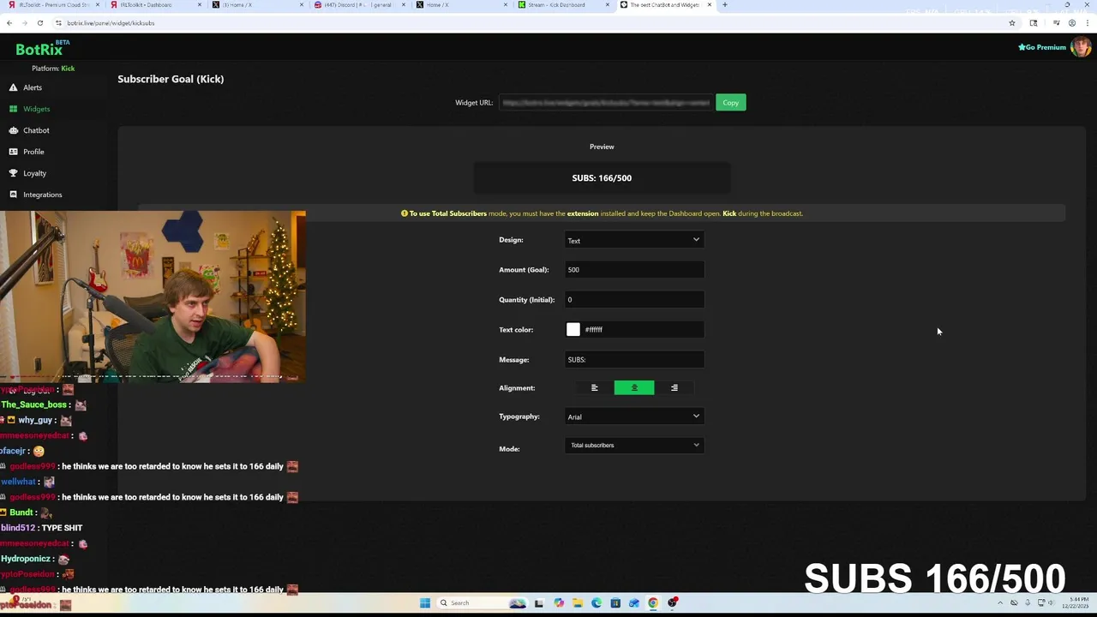
Task: Open the Typography dropdown showing Arial
Action: (x=634, y=417)
